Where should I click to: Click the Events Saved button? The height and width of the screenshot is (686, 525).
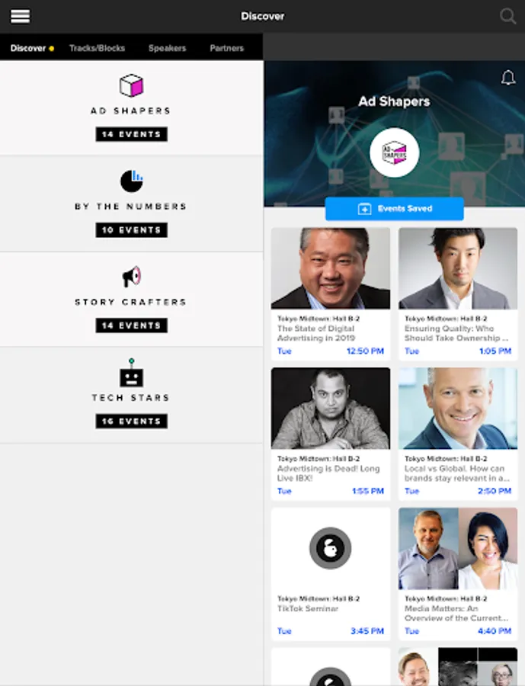tap(394, 209)
